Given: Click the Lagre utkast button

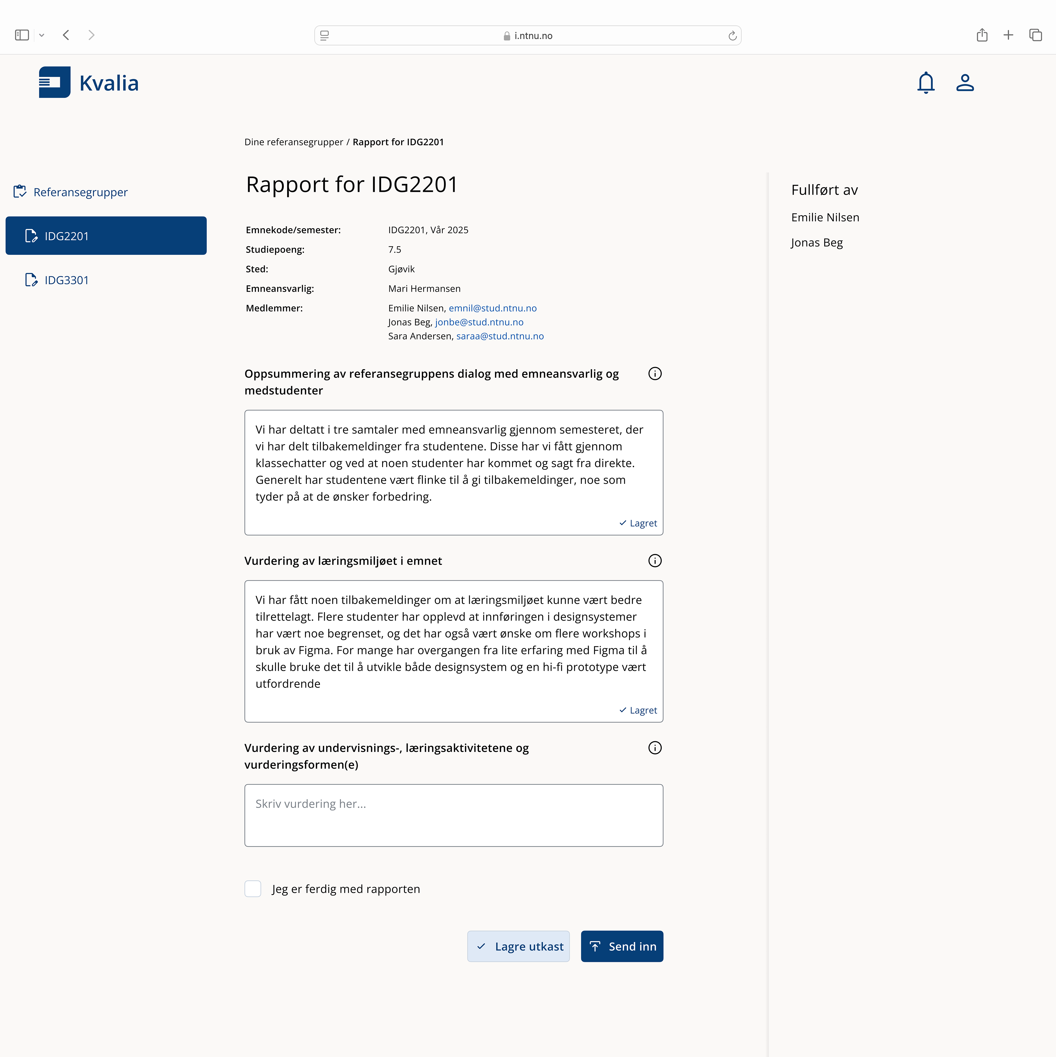Looking at the screenshot, I should point(518,946).
